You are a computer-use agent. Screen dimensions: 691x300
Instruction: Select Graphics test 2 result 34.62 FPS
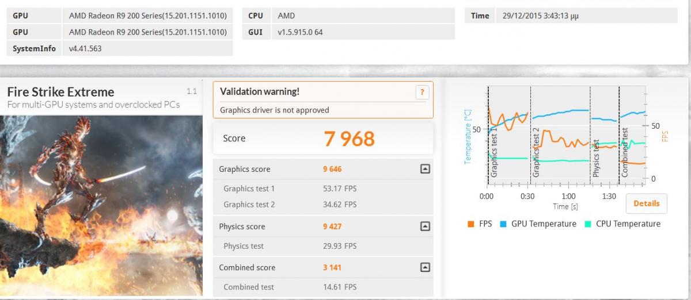340,205
